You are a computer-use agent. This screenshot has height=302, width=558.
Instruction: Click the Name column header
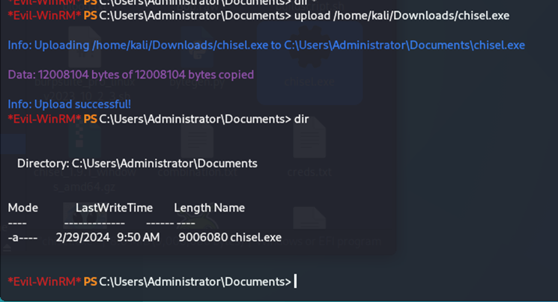click(x=230, y=208)
